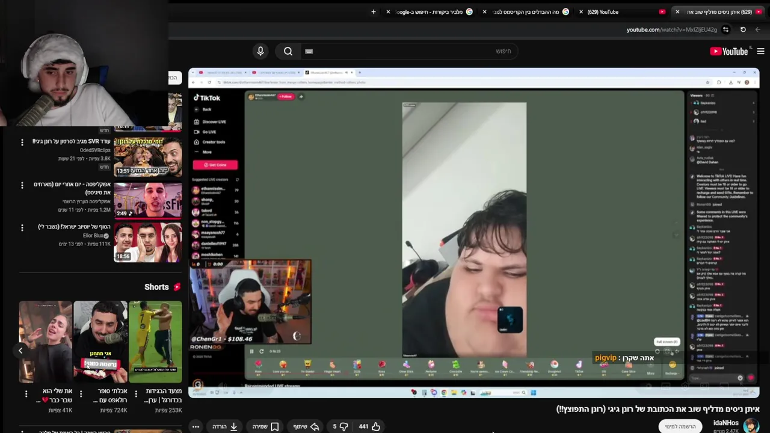Close the '(629) YouTube' tab

pyautogui.click(x=581, y=11)
